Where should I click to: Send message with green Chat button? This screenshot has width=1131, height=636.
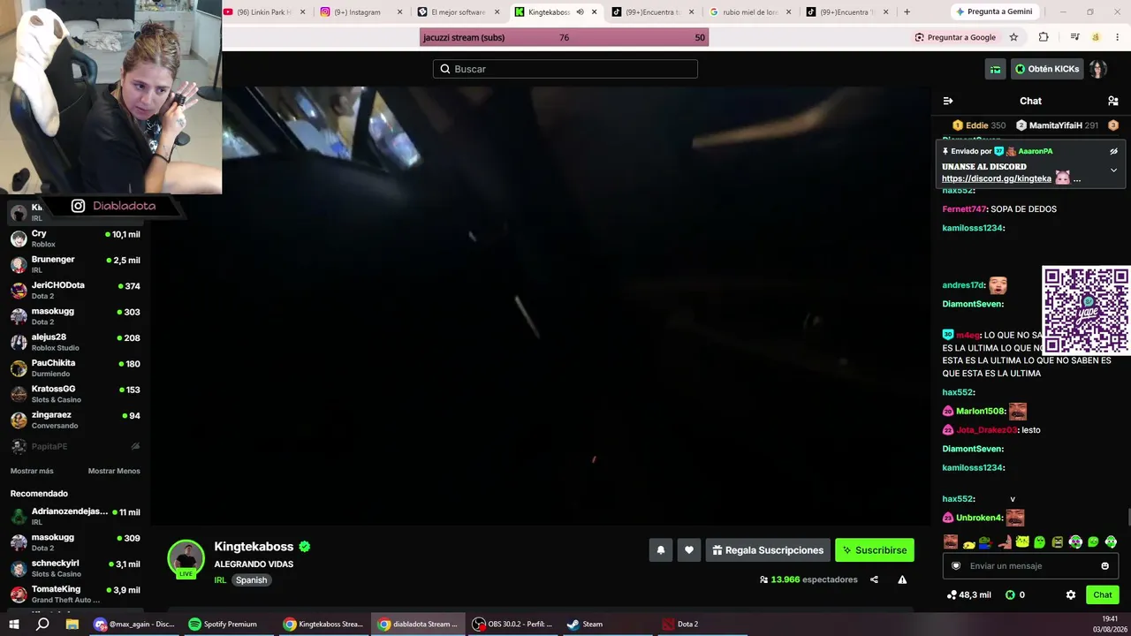tap(1103, 594)
